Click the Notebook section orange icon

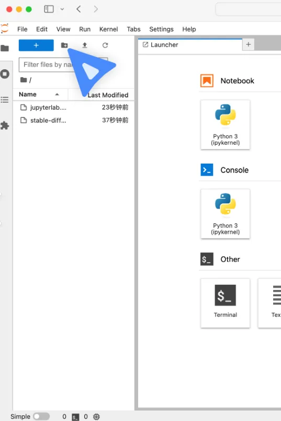pyautogui.click(x=207, y=81)
